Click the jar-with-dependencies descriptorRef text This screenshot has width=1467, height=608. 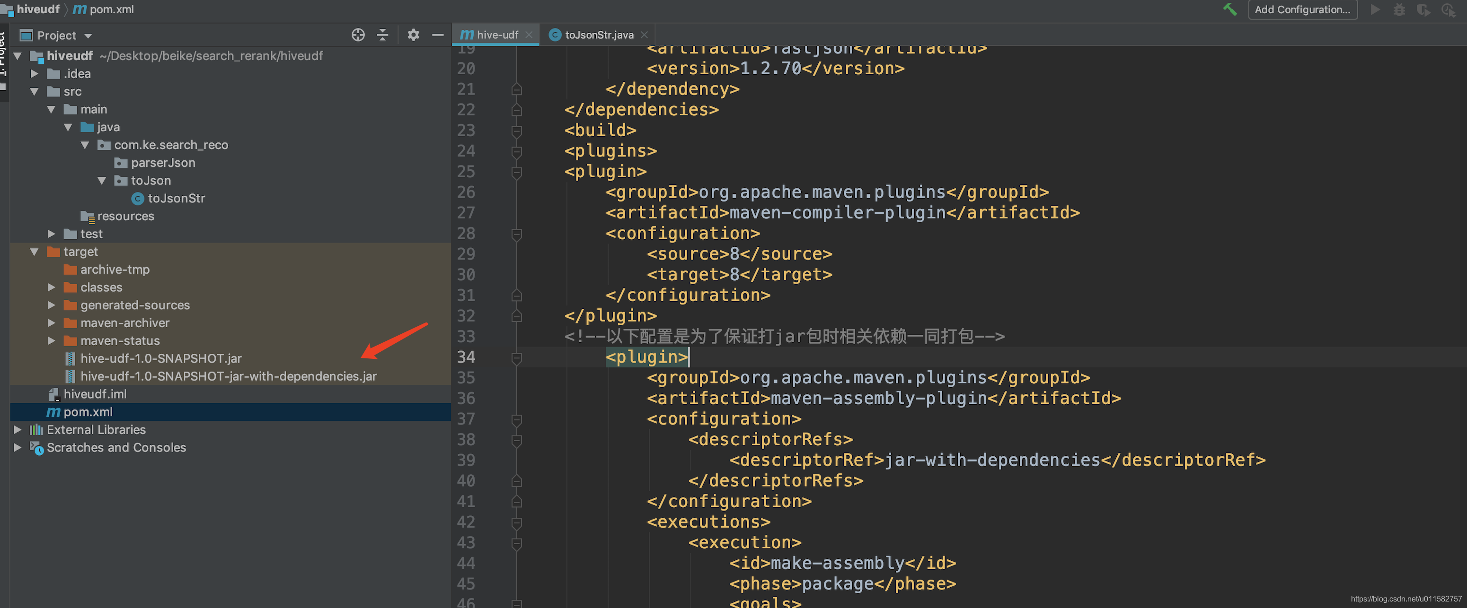tap(993, 460)
